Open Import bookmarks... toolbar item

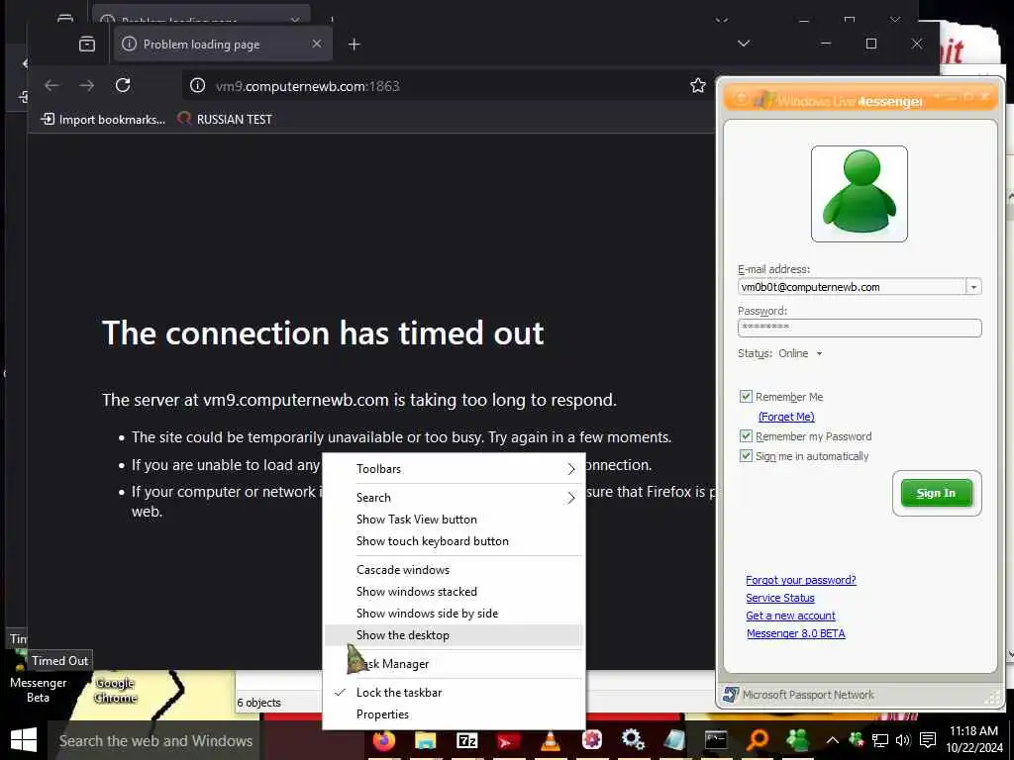[x=103, y=119]
